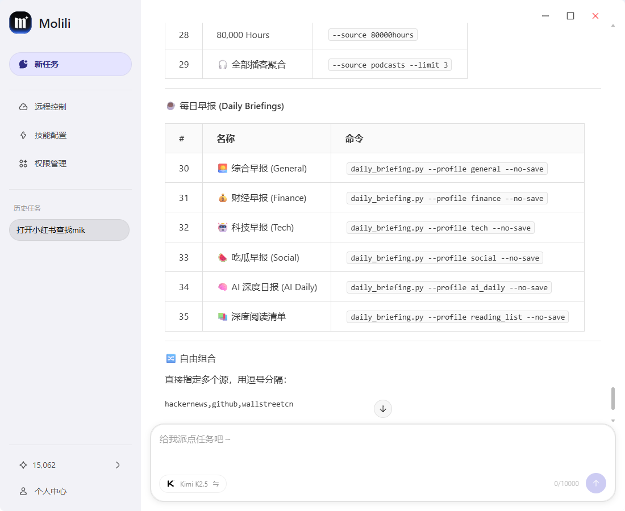
Task: Click the vertical scrollbar thumb
Action: 612,398
